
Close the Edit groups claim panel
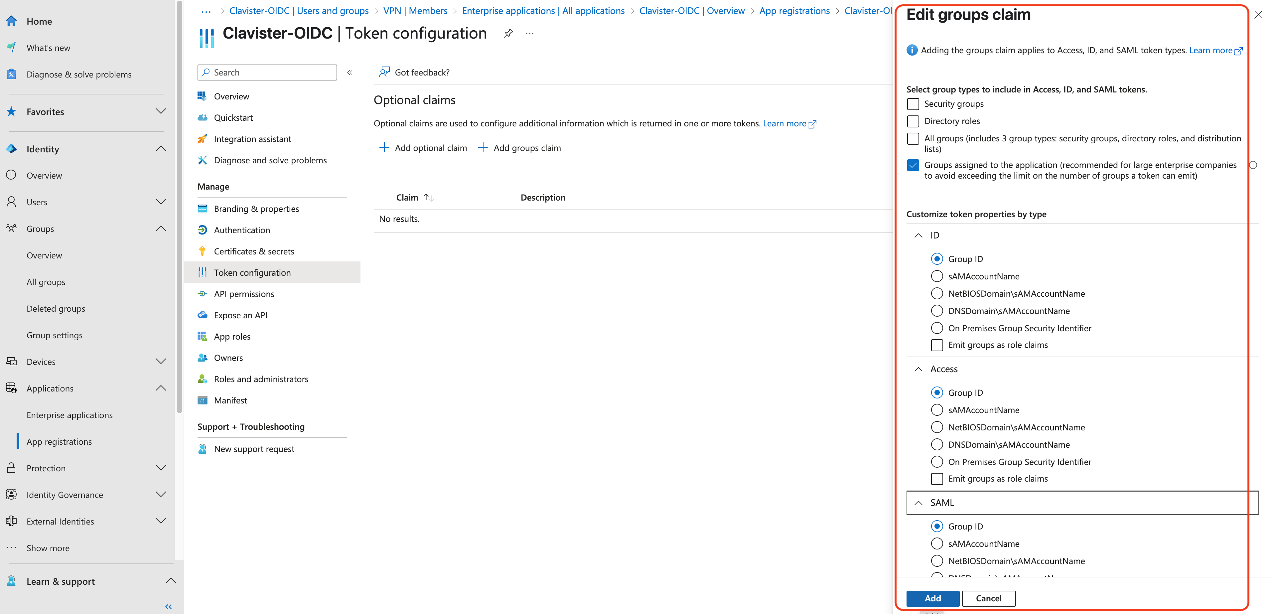1258,15
